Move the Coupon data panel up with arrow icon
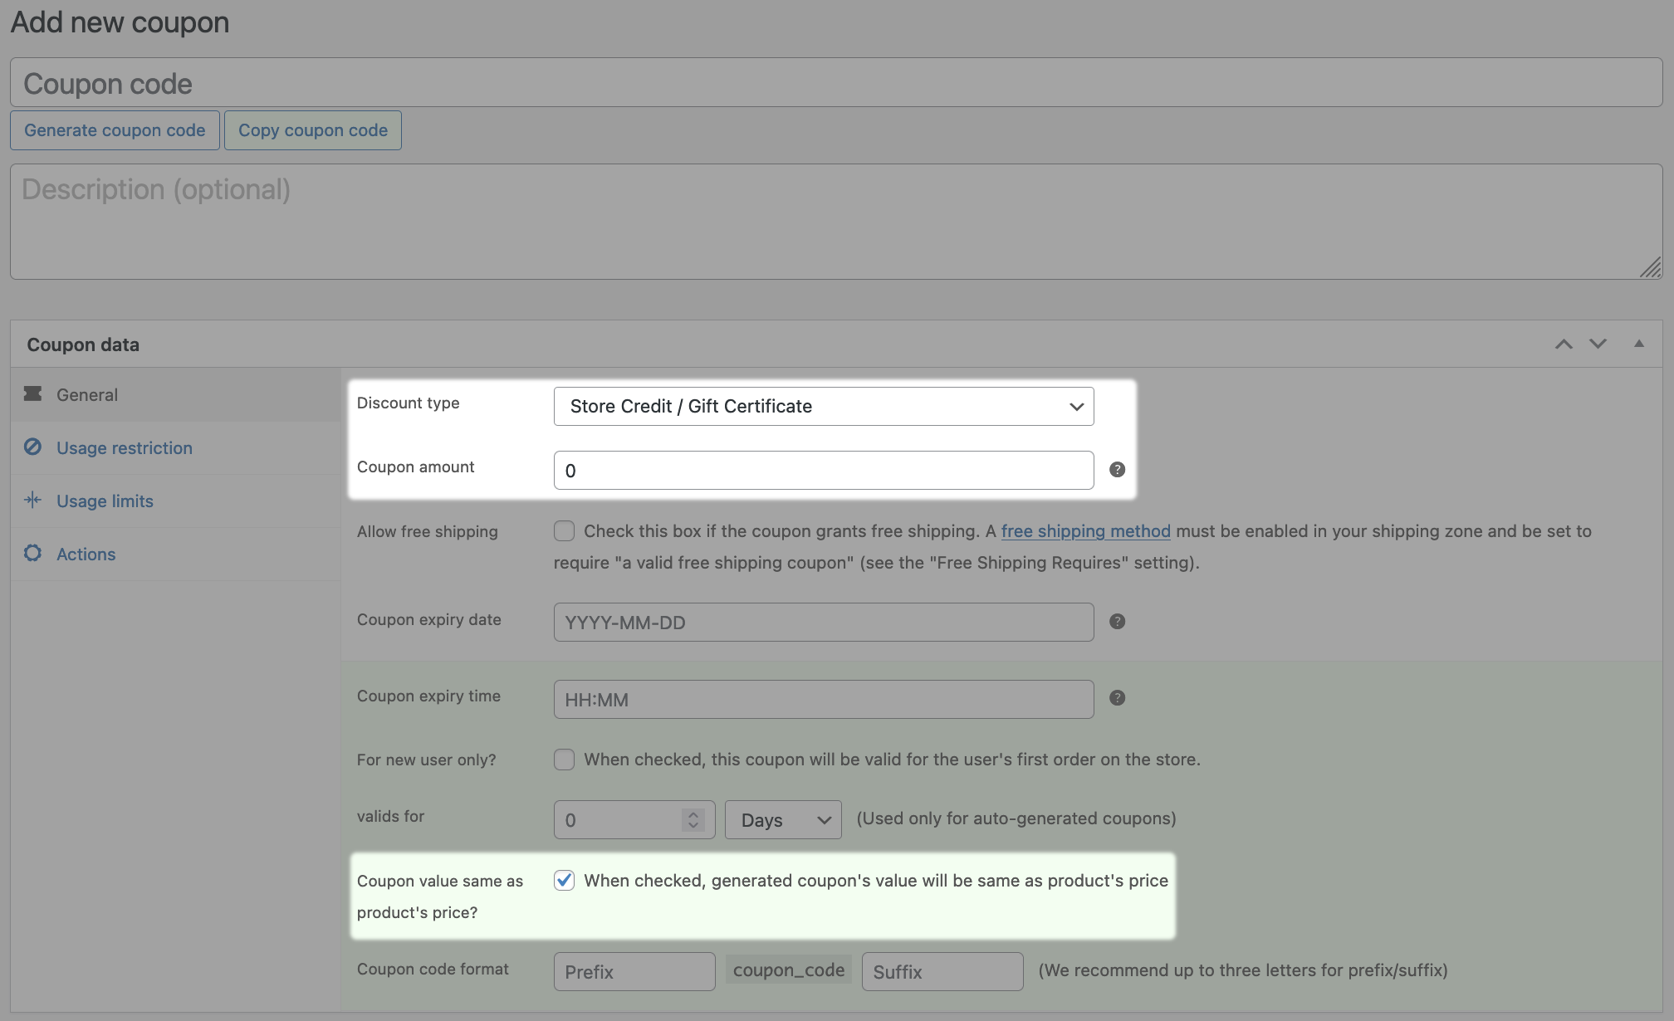1674x1021 pixels. [x=1564, y=344]
